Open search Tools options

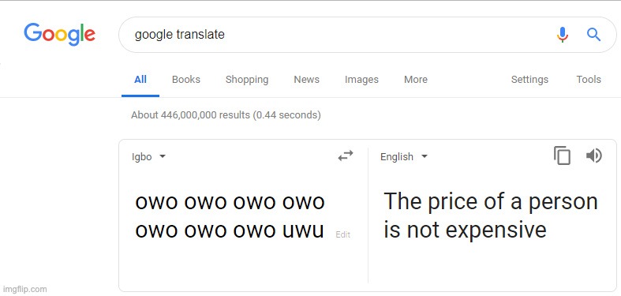[589, 80]
